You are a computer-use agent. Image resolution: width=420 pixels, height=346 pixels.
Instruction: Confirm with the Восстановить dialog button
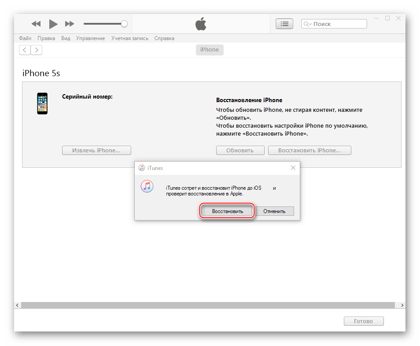(227, 211)
